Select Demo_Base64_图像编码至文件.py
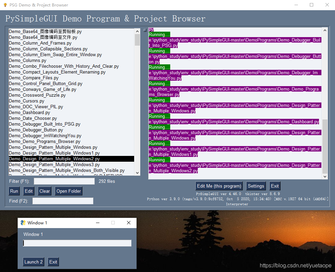Image resolution: width=335 pixels, height=272 pixels. (71, 37)
